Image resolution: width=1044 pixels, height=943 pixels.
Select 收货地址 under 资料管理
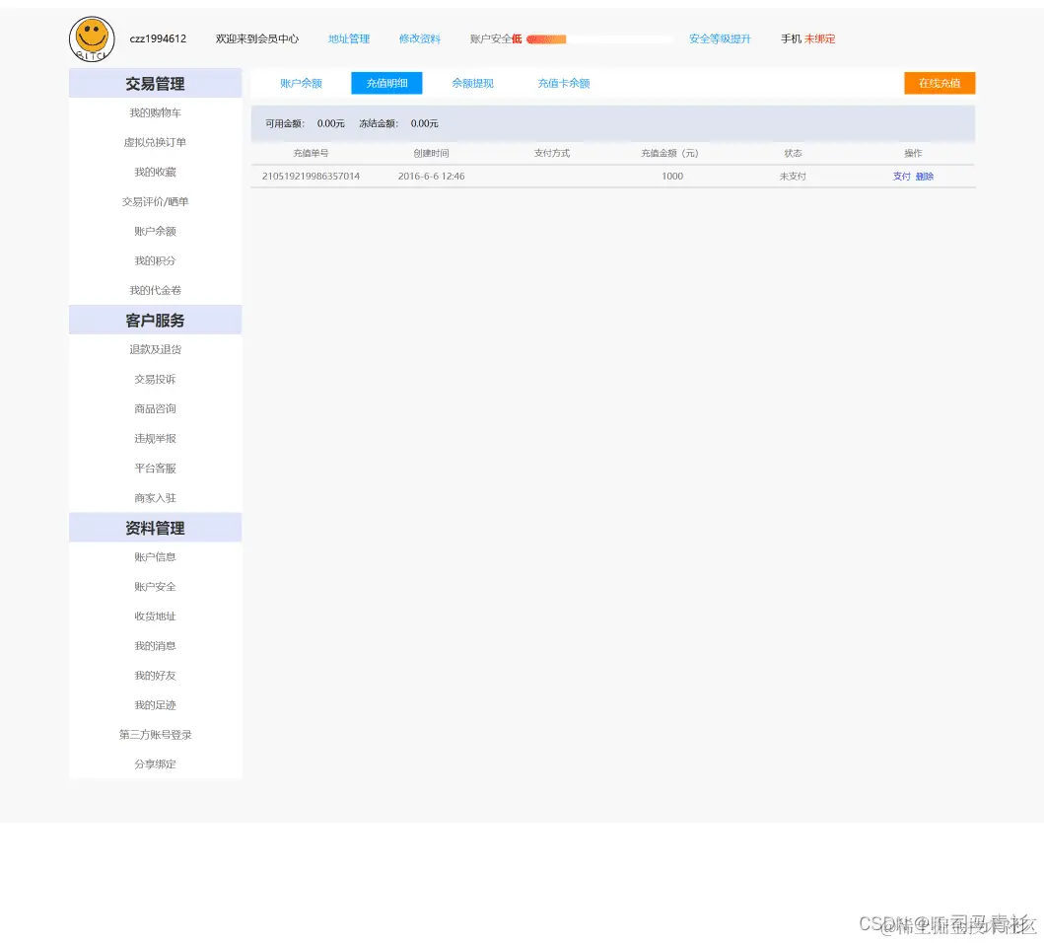coord(154,616)
